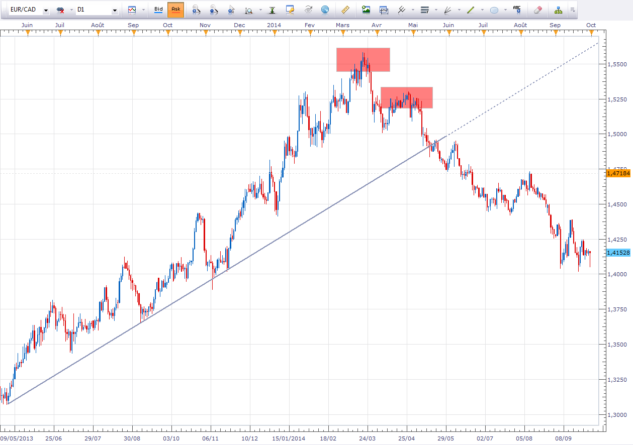Click the radar globe icon

[325, 10]
